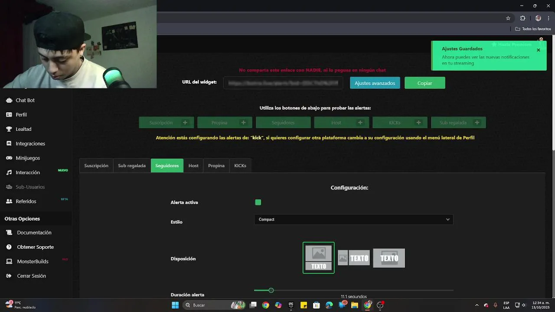Show hidden system tray icons chevron
Image resolution: width=555 pixels, height=312 pixels.
(x=477, y=305)
